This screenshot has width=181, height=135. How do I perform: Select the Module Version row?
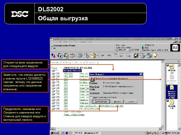[72, 70]
